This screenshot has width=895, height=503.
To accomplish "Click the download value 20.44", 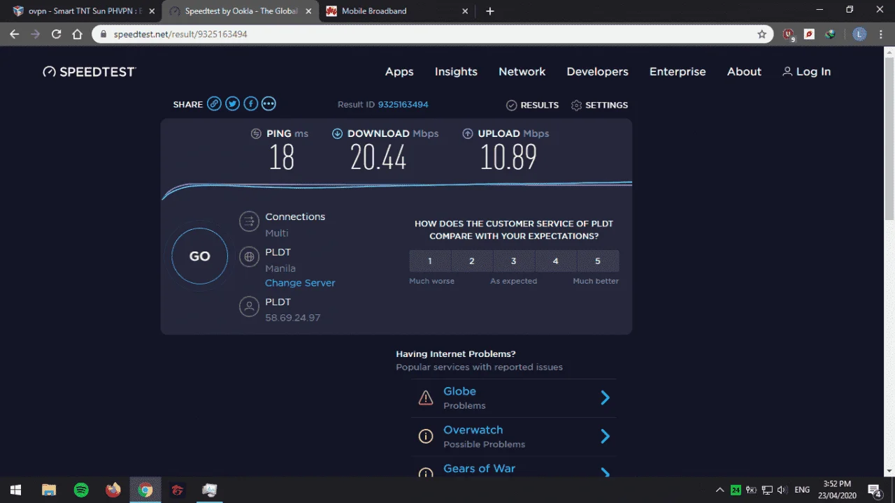I will tap(378, 158).
